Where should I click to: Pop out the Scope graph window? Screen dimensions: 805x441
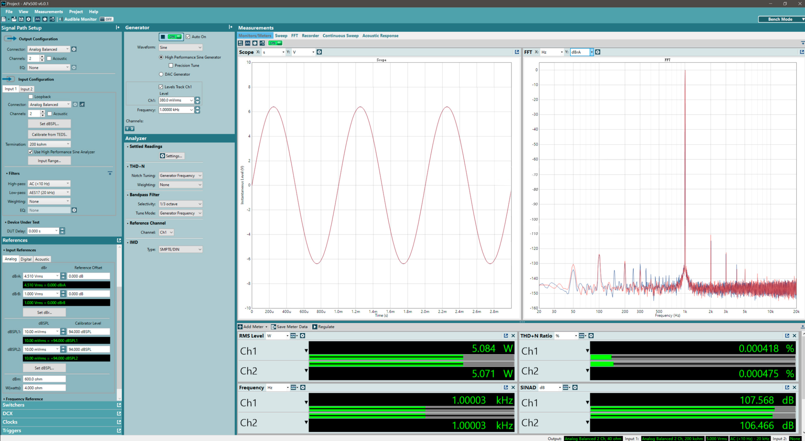(517, 52)
